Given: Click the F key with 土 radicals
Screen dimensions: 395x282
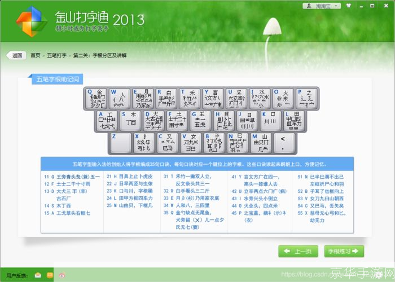Looking at the screenshot, I should click(177, 121).
